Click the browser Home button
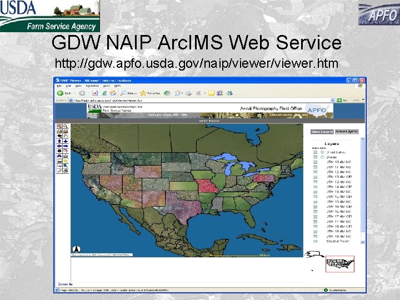The height and width of the screenshot is (300, 400). pos(113,93)
